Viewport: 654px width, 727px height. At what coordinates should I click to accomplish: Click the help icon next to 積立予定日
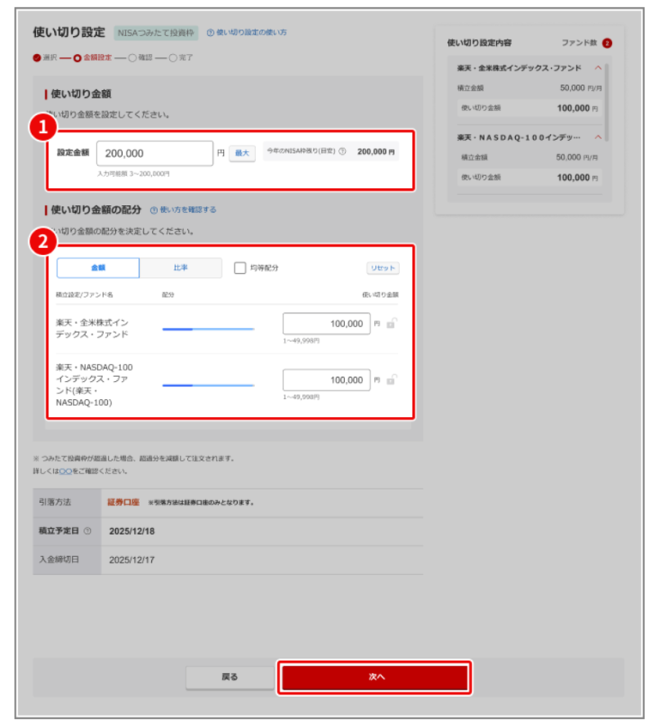(87, 532)
